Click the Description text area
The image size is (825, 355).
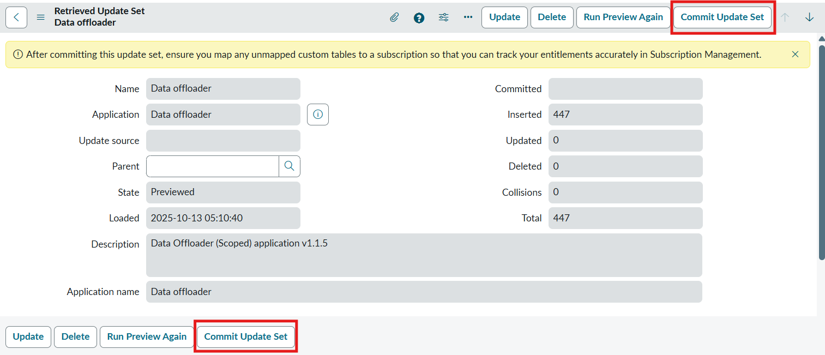pyautogui.click(x=424, y=255)
